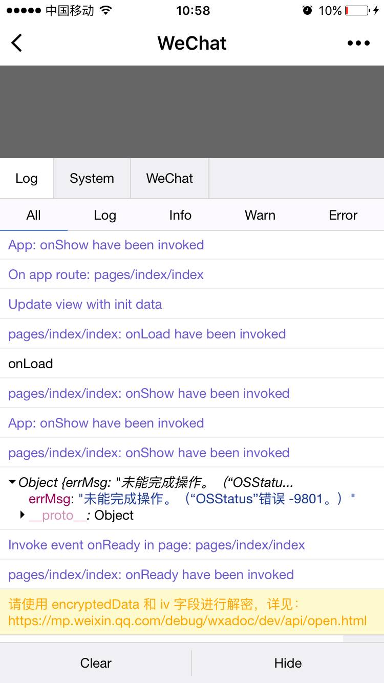Click the gray mini program preview area

pos(192,112)
